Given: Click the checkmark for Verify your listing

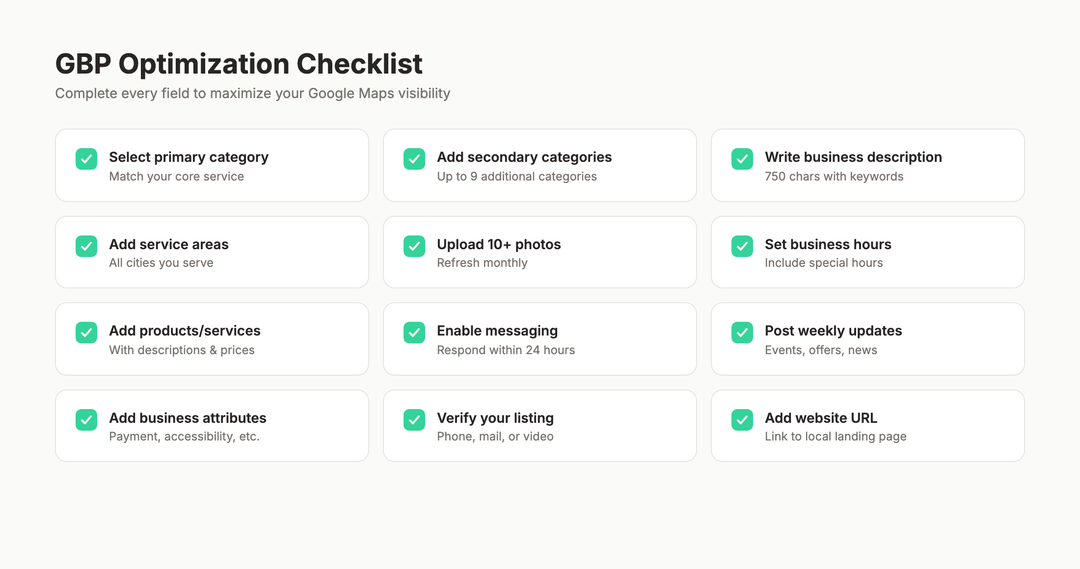Looking at the screenshot, I should coord(414,420).
